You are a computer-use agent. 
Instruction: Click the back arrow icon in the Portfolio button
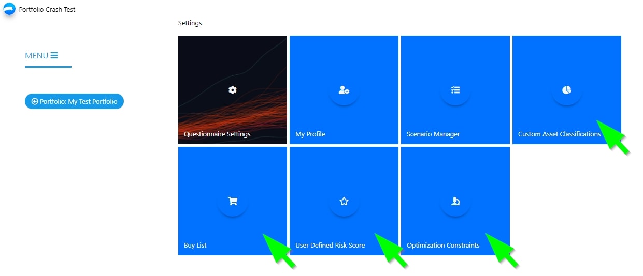(x=35, y=102)
